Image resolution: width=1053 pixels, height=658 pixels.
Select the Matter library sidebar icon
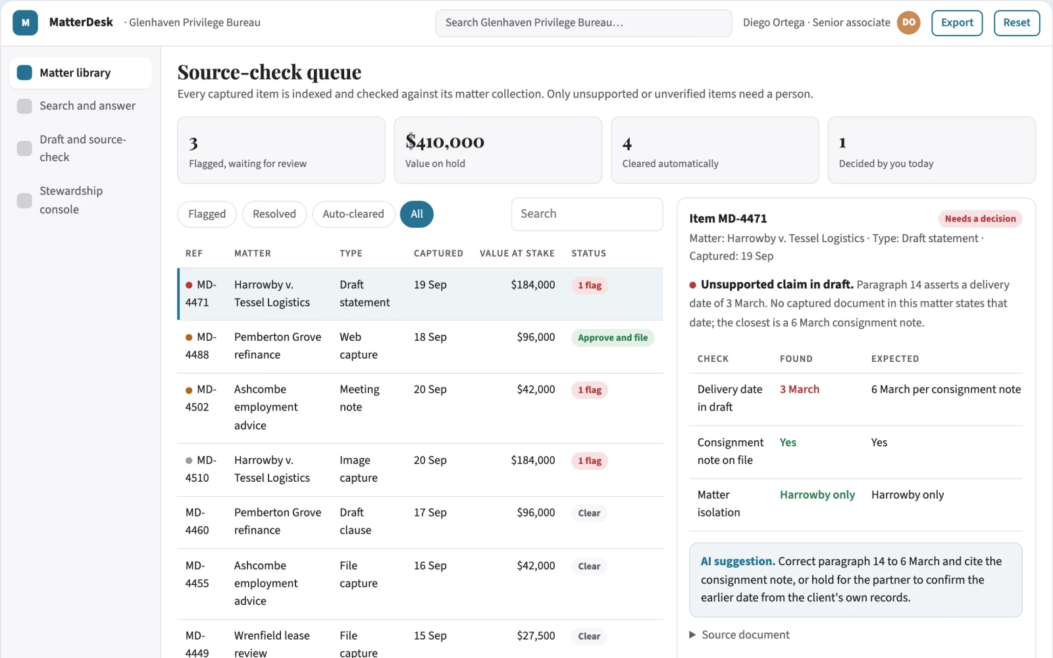point(24,72)
